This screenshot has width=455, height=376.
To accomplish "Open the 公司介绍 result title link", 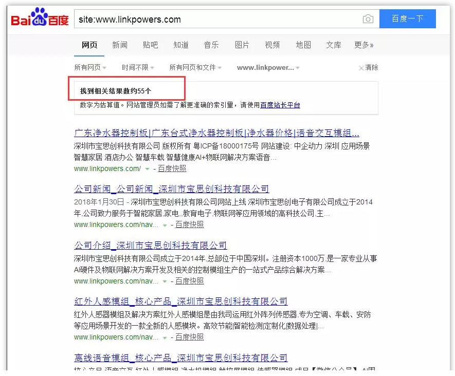I will [150, 245].
